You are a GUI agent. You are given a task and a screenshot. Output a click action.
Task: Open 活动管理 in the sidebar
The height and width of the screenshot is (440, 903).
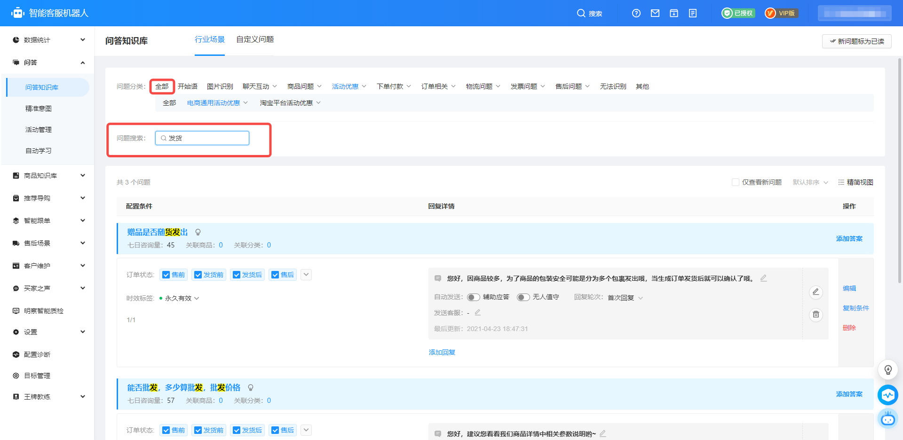click(x=39, y=130)
